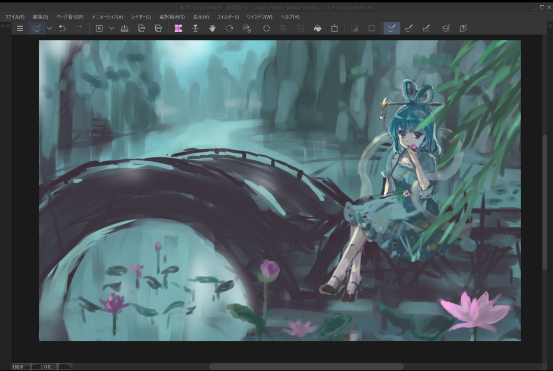The width and height of the screenshot is (553, 371).
Task: Click the Fill paint bucket icon
Action: pos(317,29)
